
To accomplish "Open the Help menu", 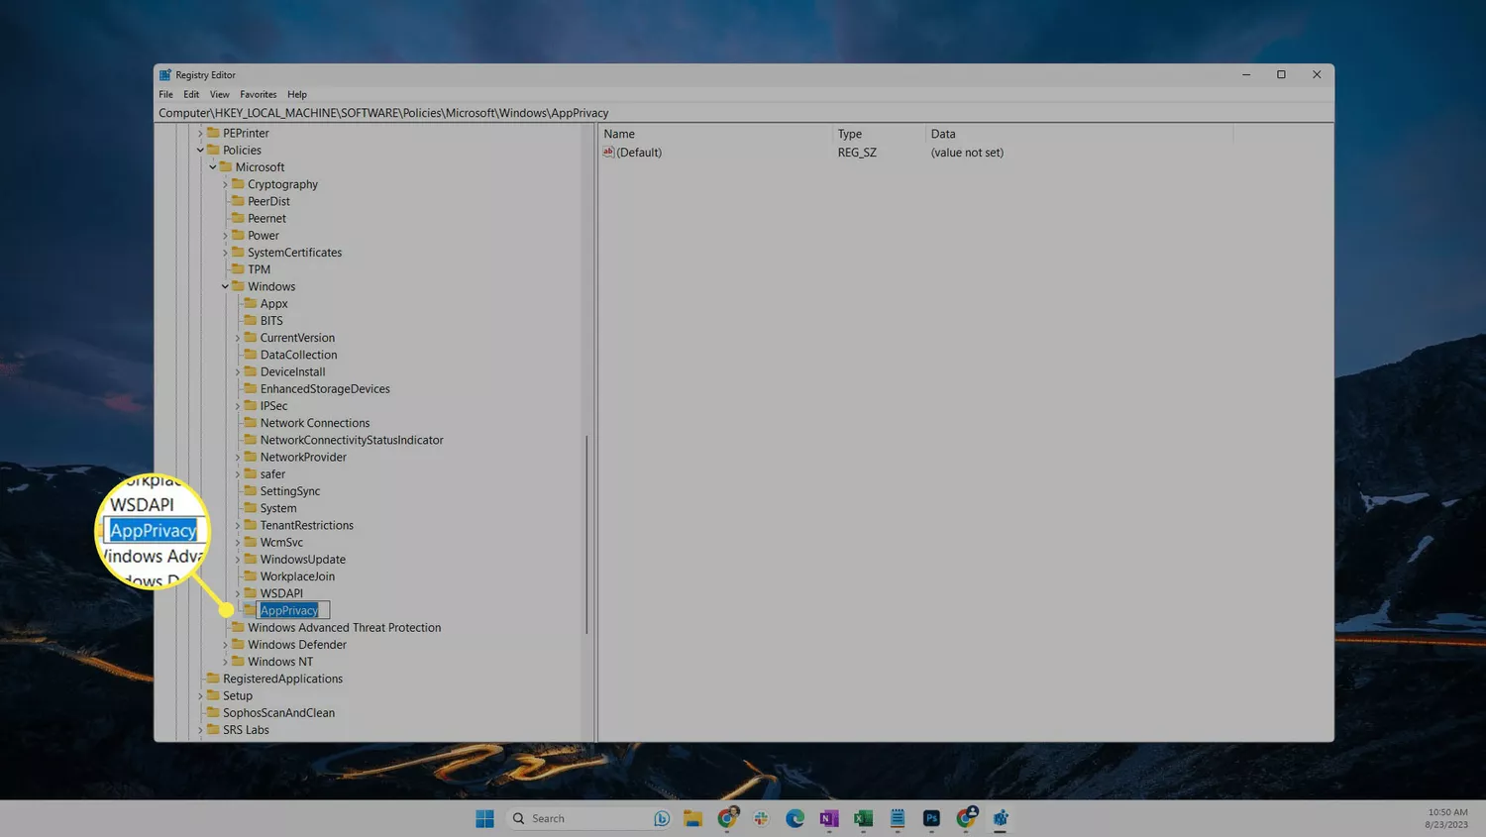I will pos(297,94).
